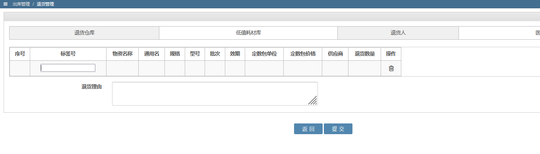Image resolution: width=540 pixels, height=154 pixels.
Task: Click into the 退货理由 text area
Action: click(x=215, y=94)
